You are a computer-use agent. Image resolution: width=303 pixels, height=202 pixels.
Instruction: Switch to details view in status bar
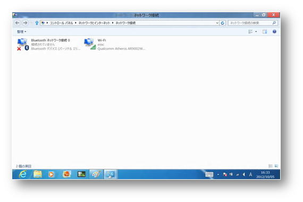tap(271, 166)
